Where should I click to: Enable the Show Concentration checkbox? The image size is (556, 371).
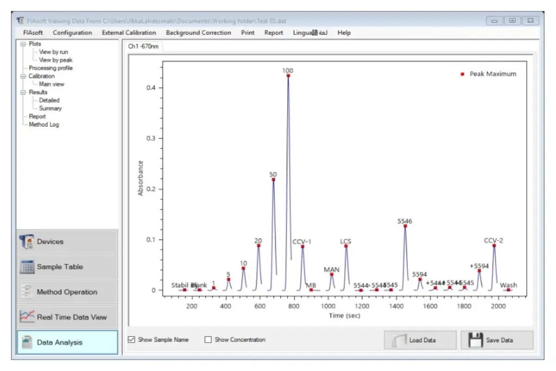[208, 339]
